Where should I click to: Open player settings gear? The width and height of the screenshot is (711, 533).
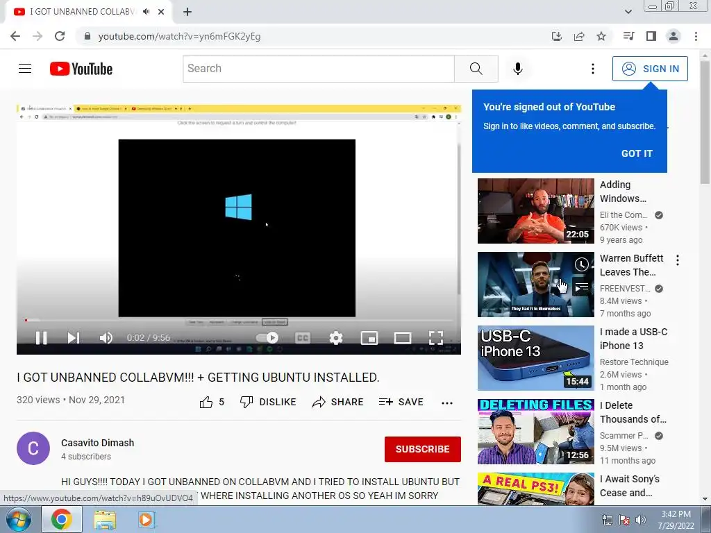pos(336,338)
